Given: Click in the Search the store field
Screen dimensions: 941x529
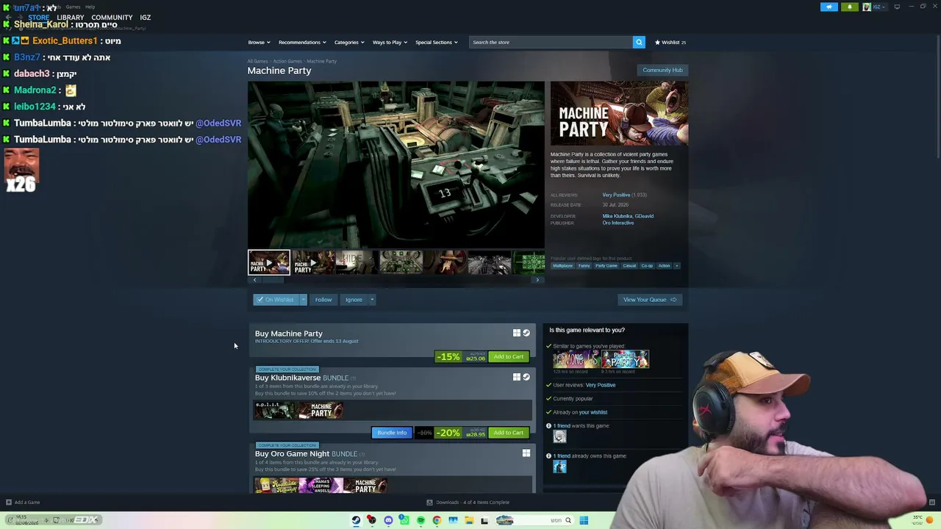Looking at the screenshot, I should click(551, 42).
